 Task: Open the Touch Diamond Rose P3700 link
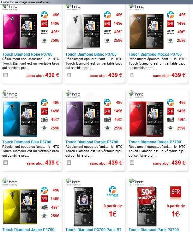click(x=27, y=54)
